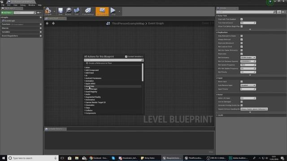Screen dimensions: 287x161
Task: Add a new graph with the plus icon
Action: click(41, 17)
